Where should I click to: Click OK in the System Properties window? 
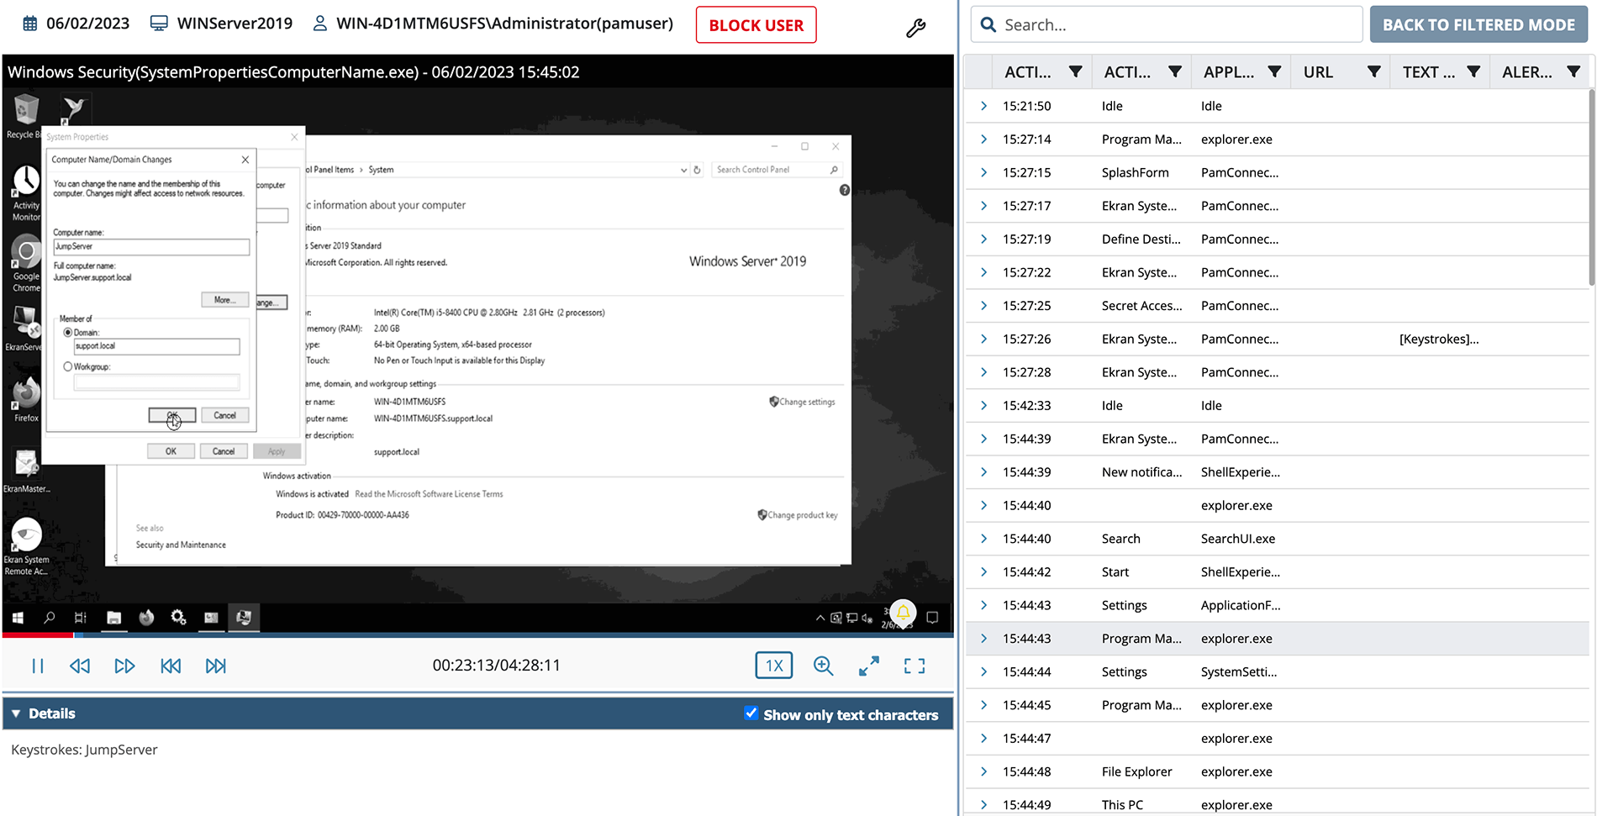point(171,451)
